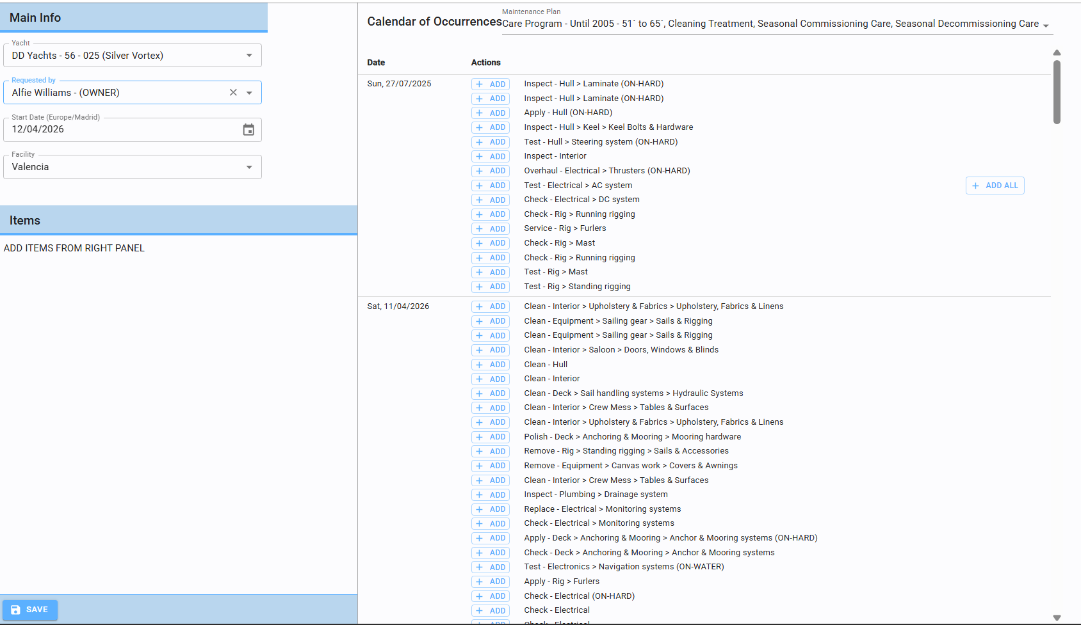Click the scroll up arrow of occurrences list
Screen dimensions: 1081x625
coord(1057,52)
